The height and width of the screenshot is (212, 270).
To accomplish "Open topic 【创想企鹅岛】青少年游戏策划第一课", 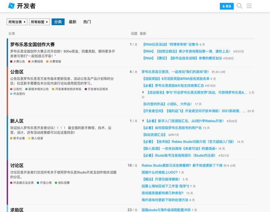I will pos(186,51).
